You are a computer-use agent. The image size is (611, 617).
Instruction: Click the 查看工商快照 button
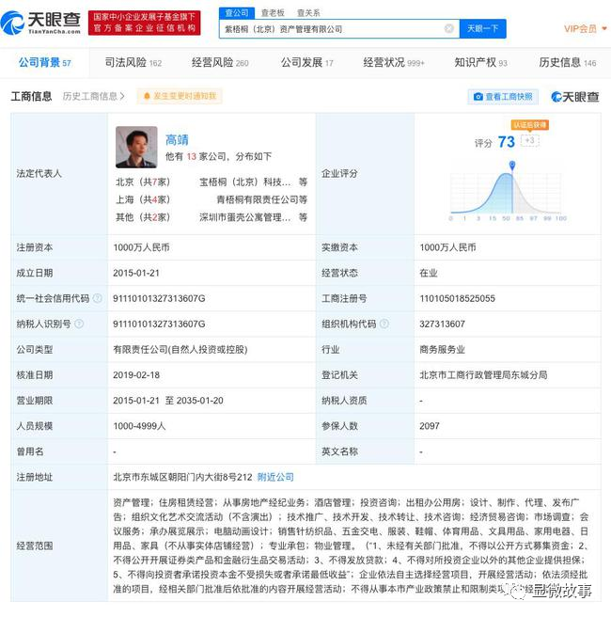[503, 96]
